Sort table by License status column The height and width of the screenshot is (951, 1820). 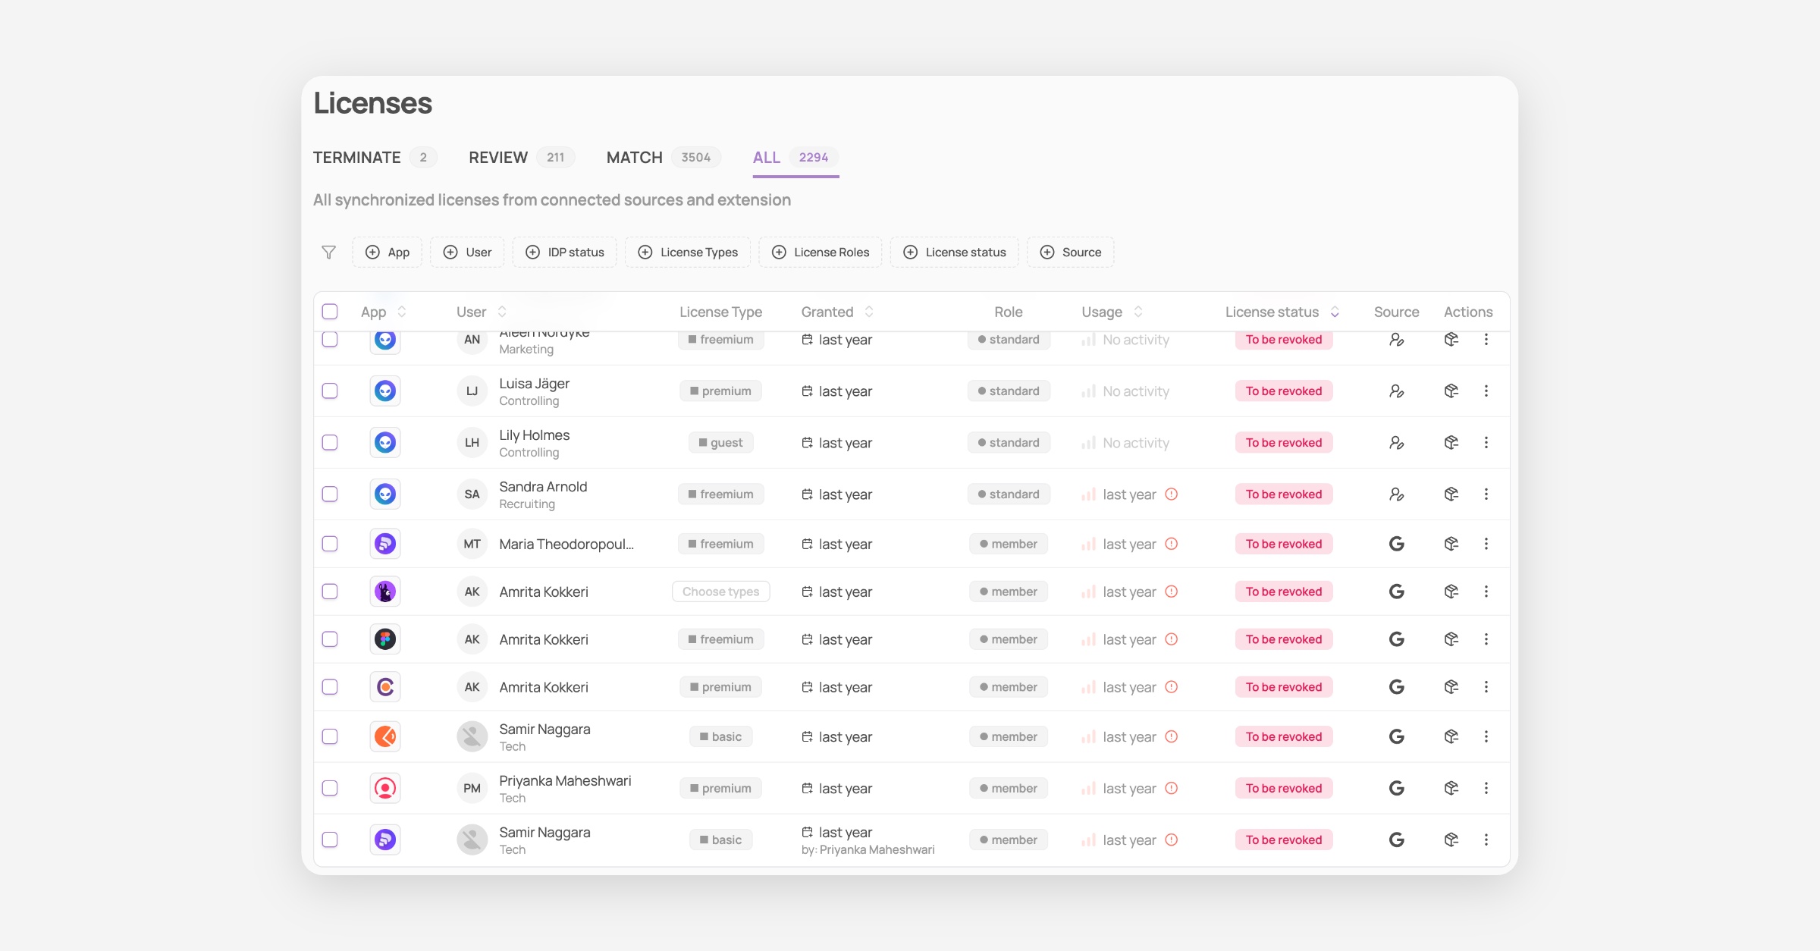[x=1335, y=312]
